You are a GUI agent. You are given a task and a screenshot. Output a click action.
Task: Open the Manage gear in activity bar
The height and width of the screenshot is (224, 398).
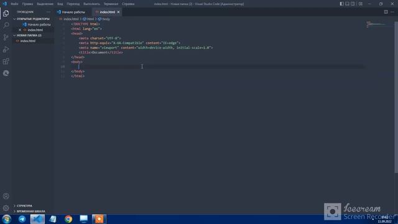click(x=6, y=208)
